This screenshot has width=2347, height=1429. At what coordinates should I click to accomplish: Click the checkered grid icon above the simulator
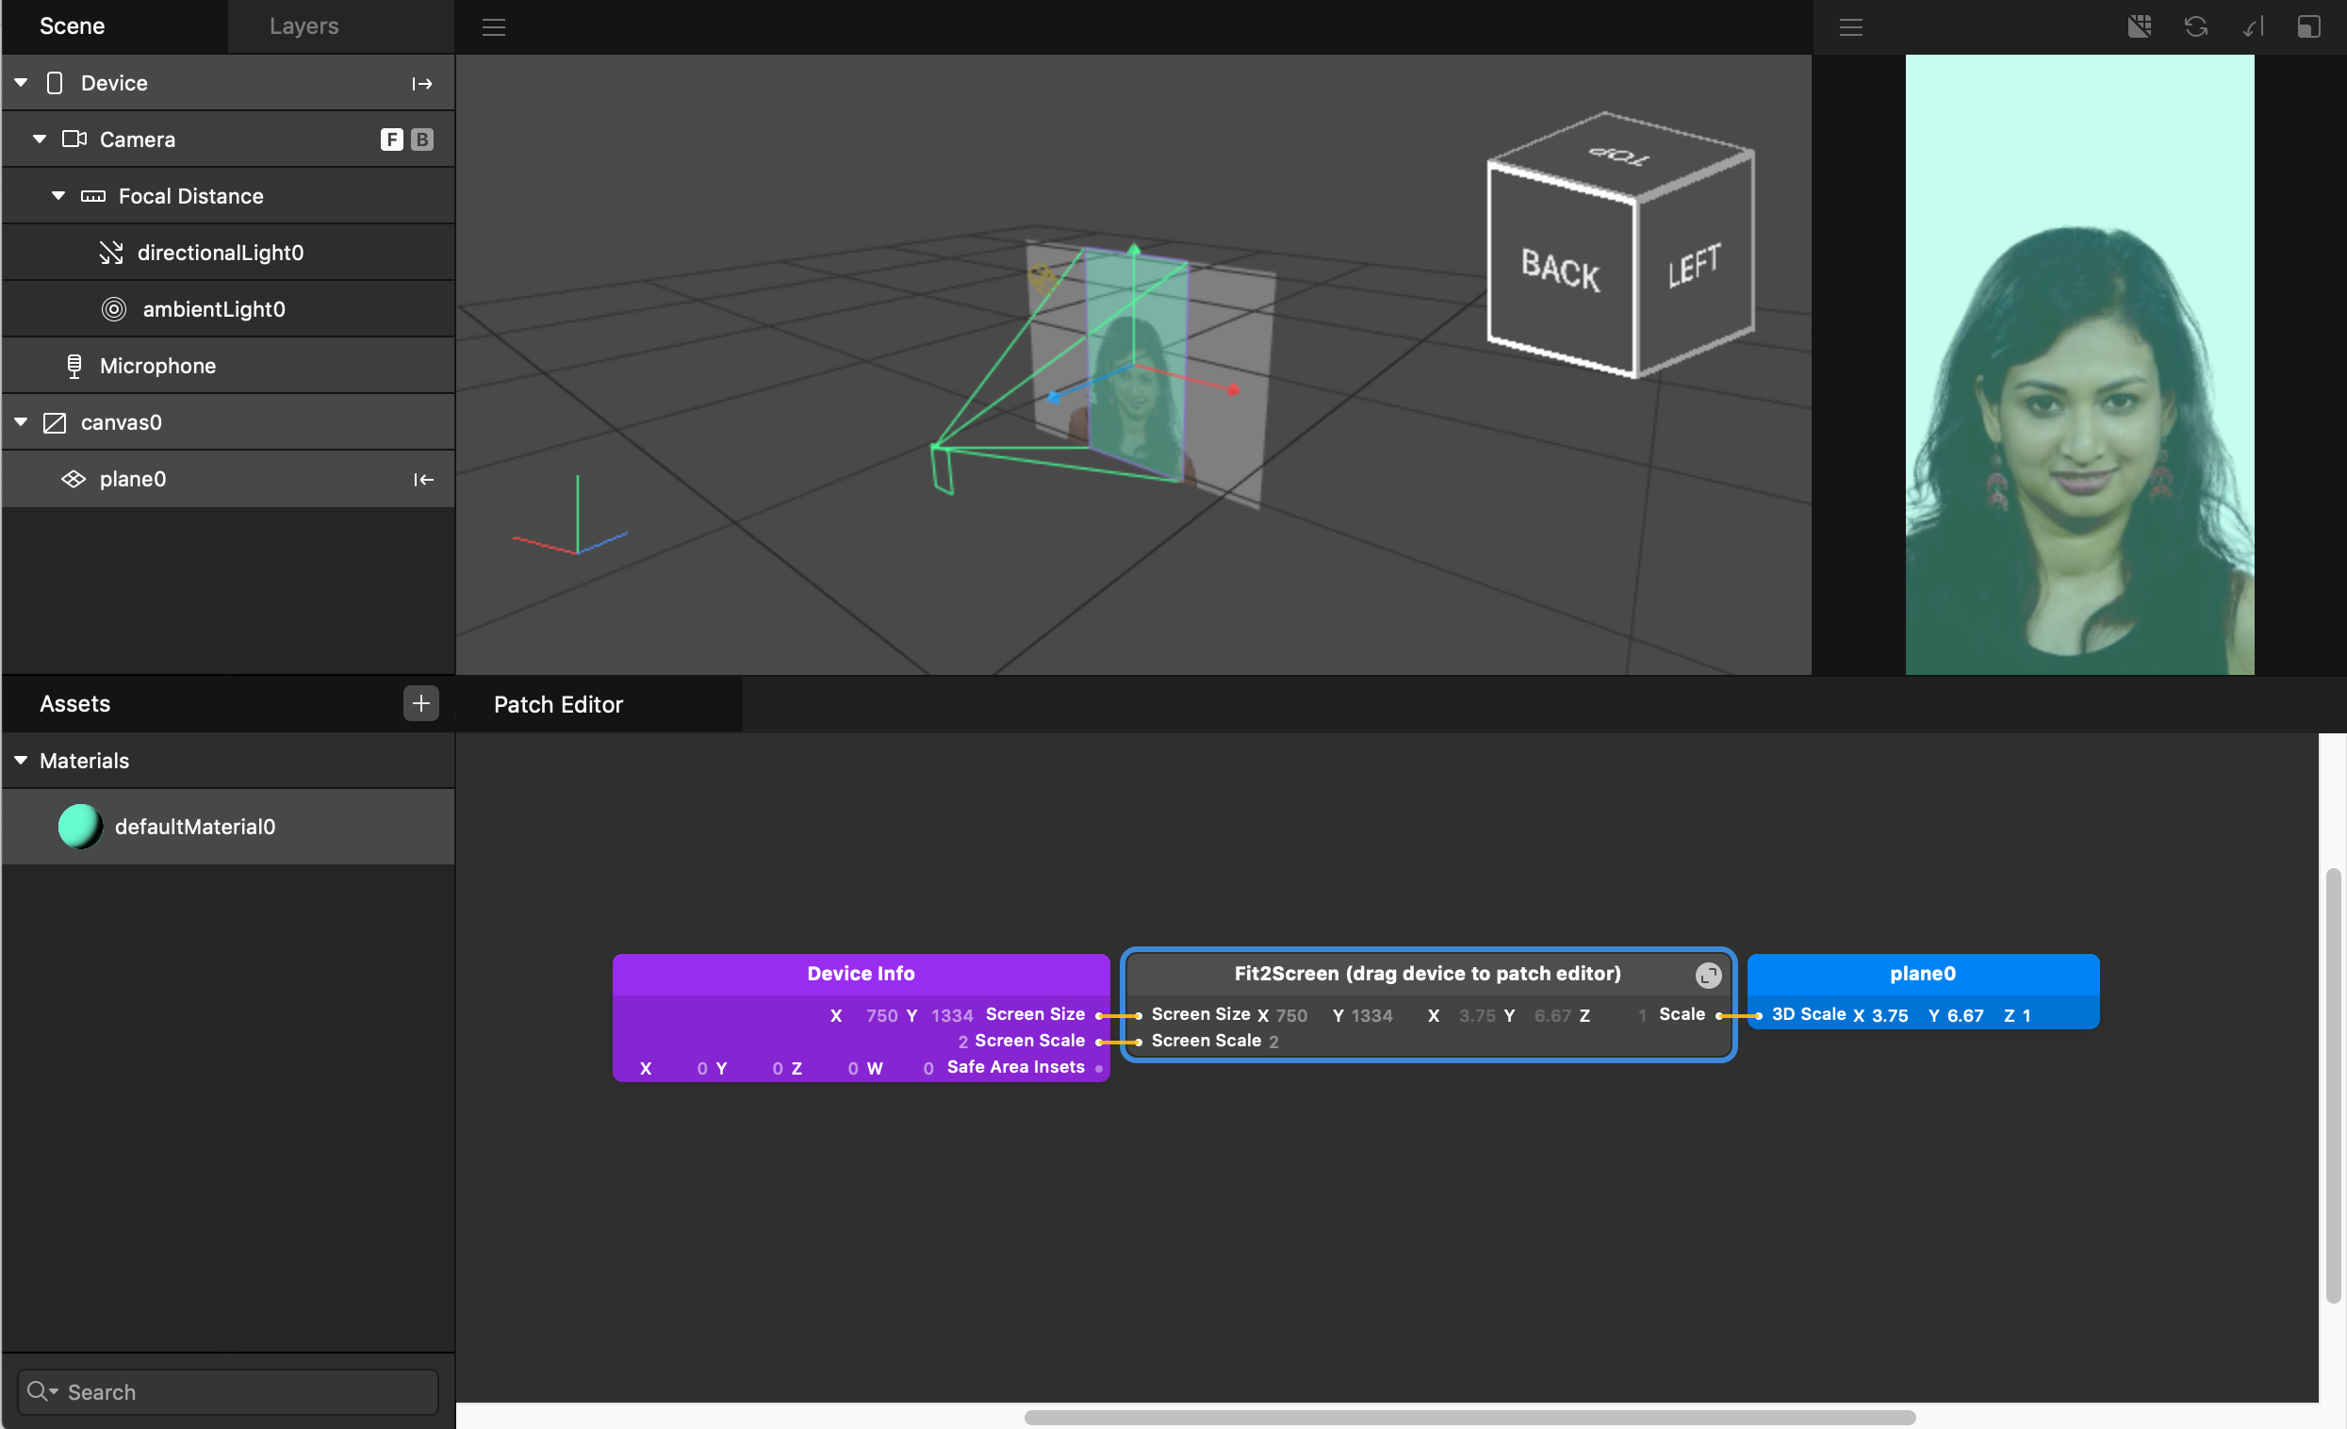[2140, 26]
